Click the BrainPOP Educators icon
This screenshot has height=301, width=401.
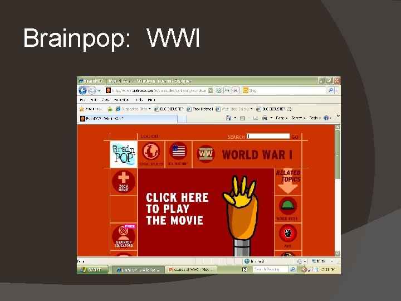pyautogui.click(x=124, y=236)
